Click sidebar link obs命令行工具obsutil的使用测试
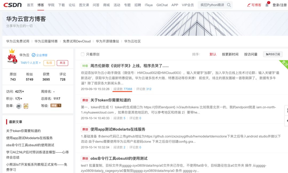Screen dimensions: 288x173 (x=30, y=145)
